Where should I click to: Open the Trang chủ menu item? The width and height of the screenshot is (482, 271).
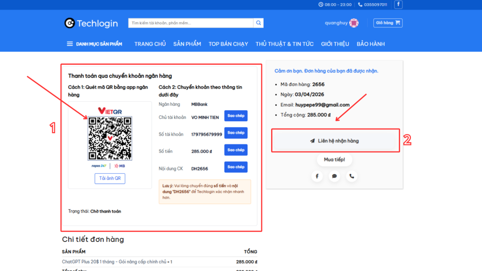(x=150, y=44)
